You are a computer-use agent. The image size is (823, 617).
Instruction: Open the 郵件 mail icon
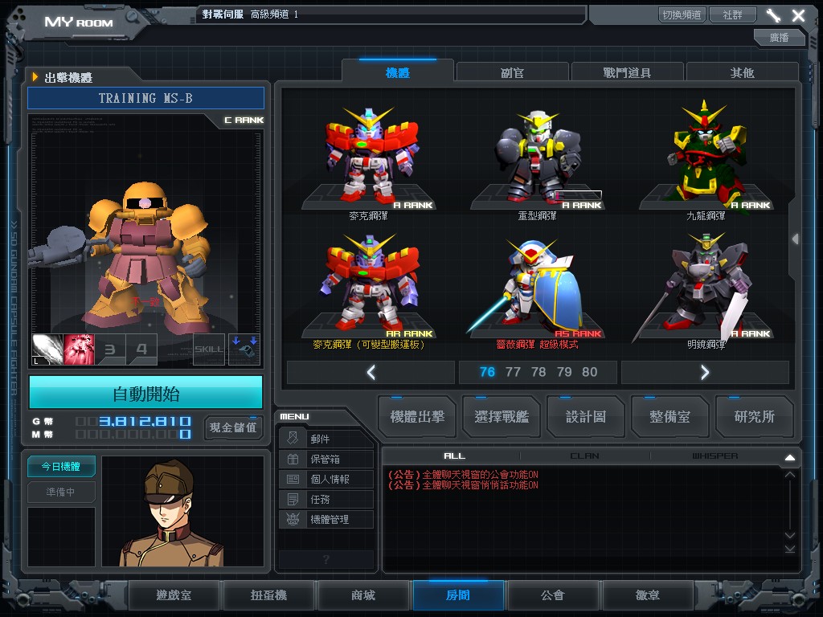point(293,439)
